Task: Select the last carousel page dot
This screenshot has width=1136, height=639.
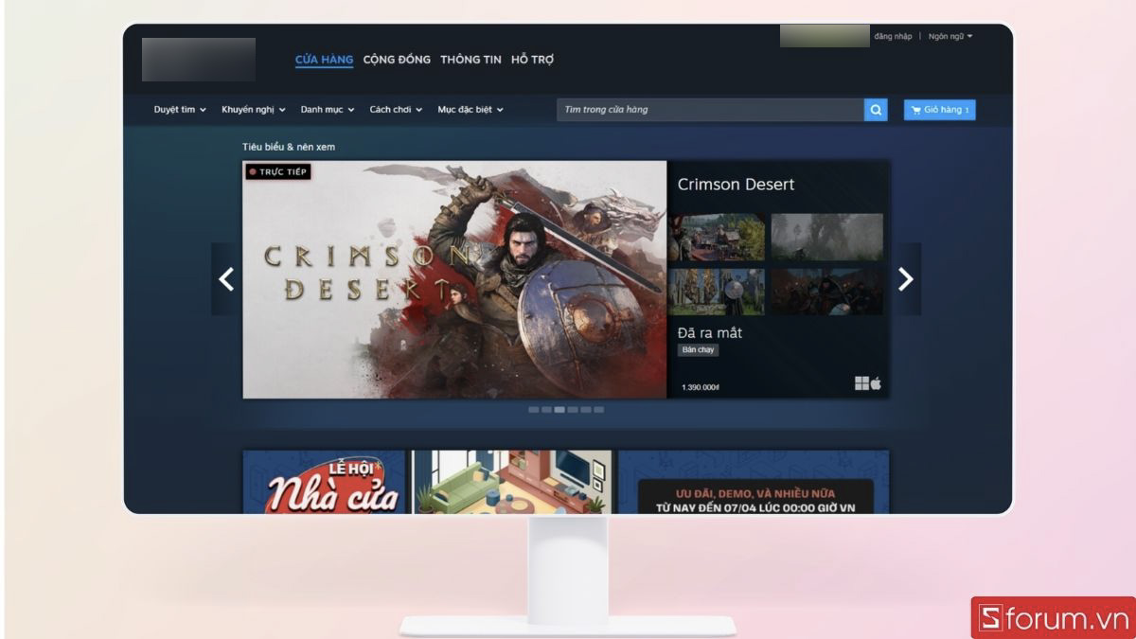Action: tap(598, 410)
